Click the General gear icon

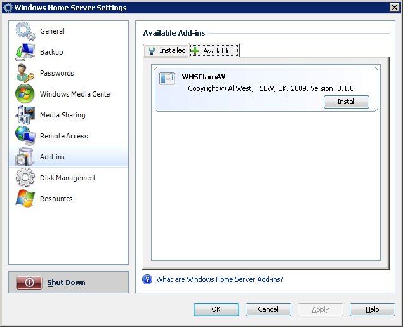25,31
